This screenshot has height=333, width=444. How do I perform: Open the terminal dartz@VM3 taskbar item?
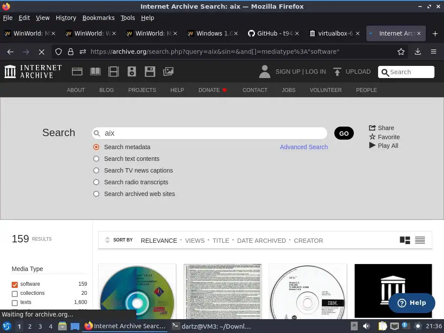tap(212, 326)
